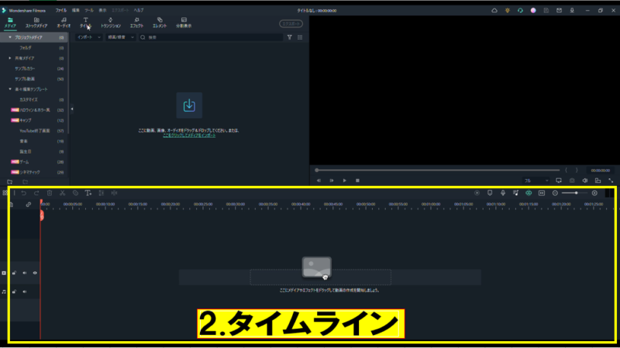Select the scissors split tool
Screen dimensions: 620x348
coord(63,193)
